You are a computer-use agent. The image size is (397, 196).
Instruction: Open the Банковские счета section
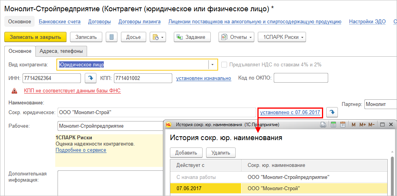(x=60, y=22)
